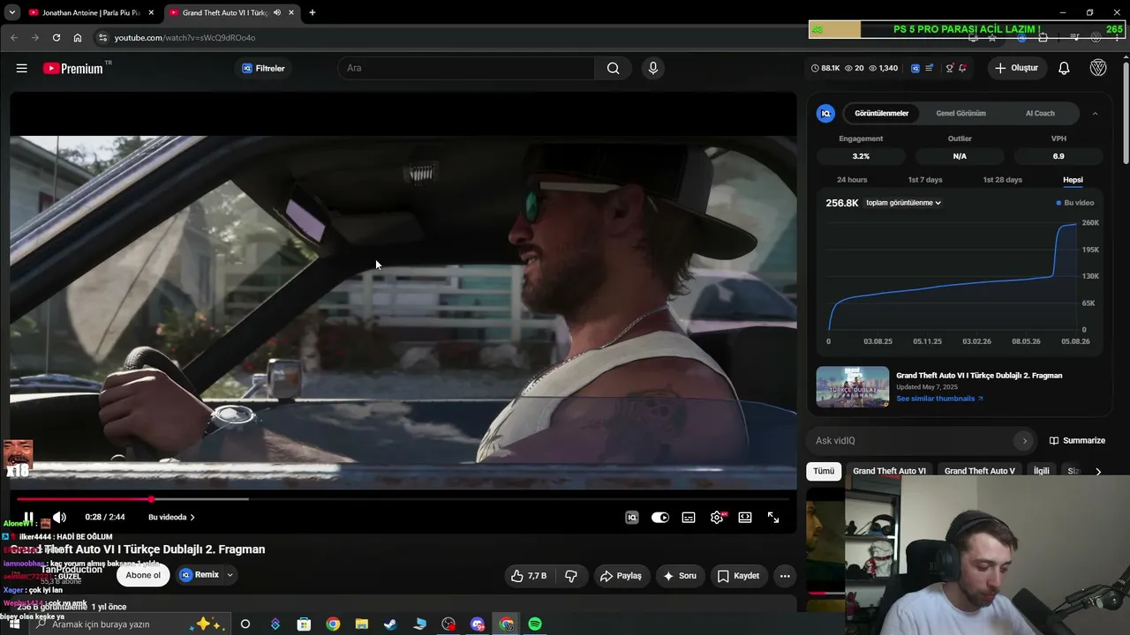Viewport: 1130px width, 635px height.
Task: Go to YouTube Premium home logo
Action: click(x=73, y=68)
